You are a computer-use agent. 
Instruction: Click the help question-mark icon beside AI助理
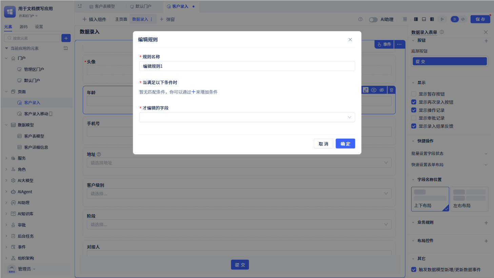[x=360, y=19]
